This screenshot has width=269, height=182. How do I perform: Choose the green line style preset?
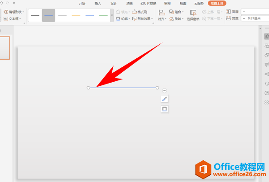click(x=103, y=15)
